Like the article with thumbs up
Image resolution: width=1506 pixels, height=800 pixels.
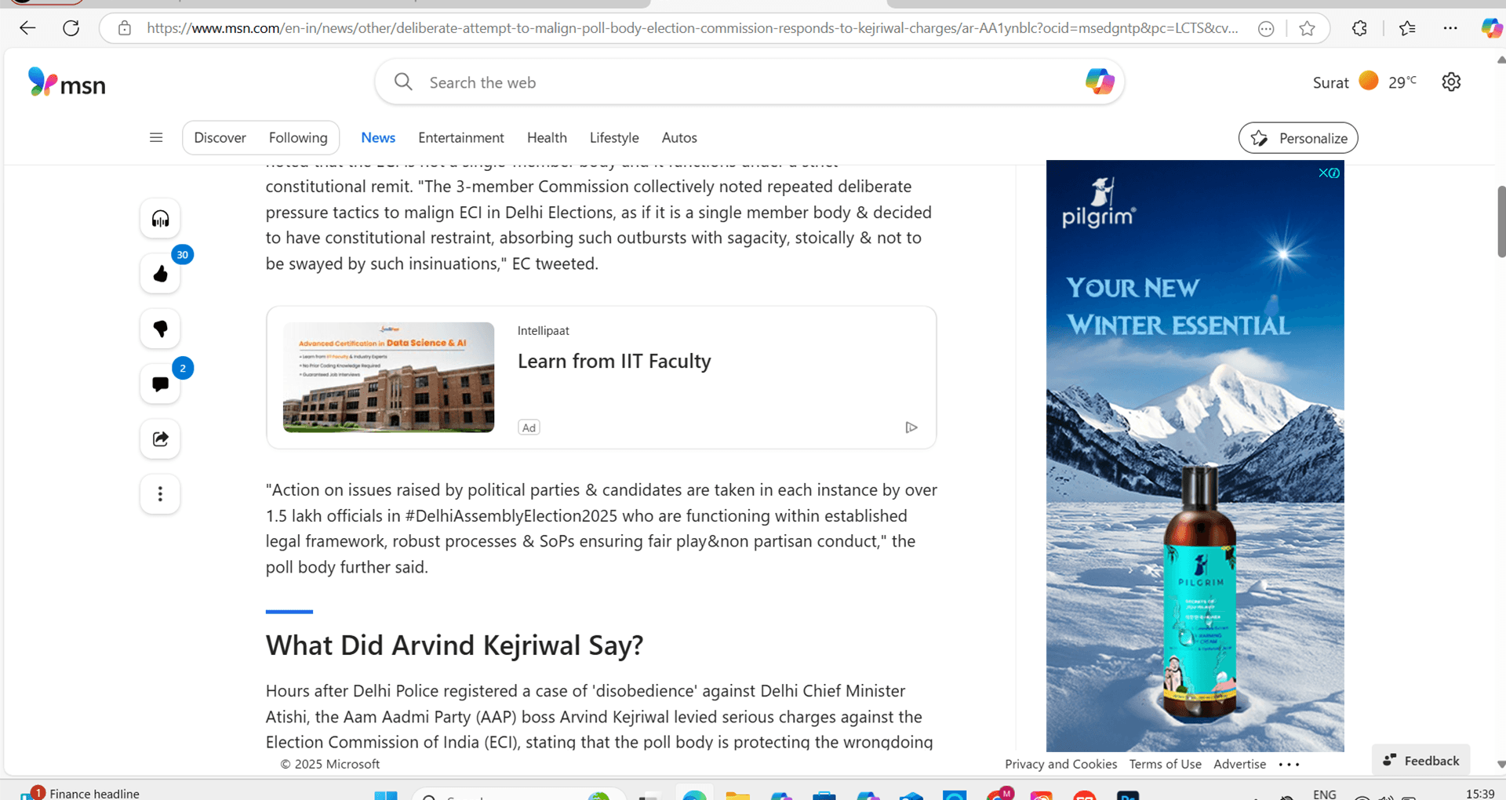160,274
